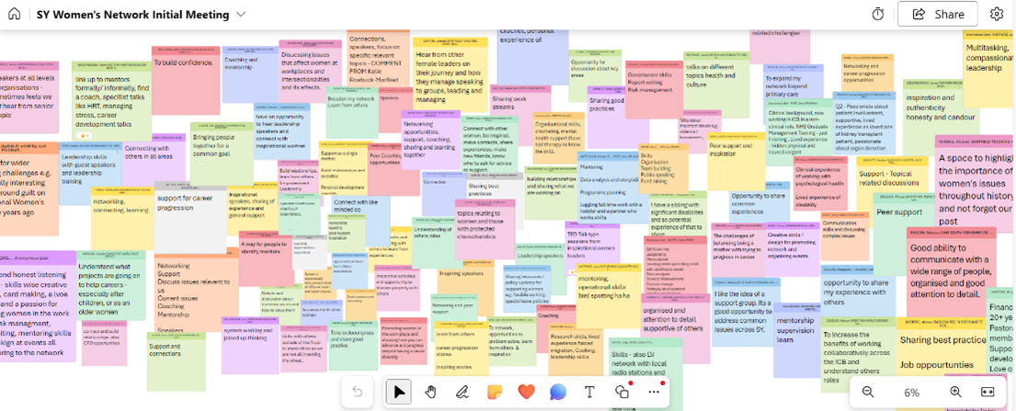Open the board title dropdown chevron

point(241,15)
